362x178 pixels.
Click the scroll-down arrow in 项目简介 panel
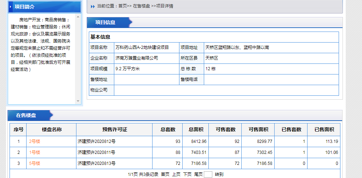[78, 101]
